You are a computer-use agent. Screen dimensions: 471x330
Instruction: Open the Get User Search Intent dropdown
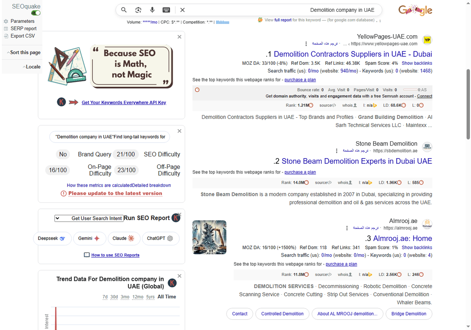(89, 218)
